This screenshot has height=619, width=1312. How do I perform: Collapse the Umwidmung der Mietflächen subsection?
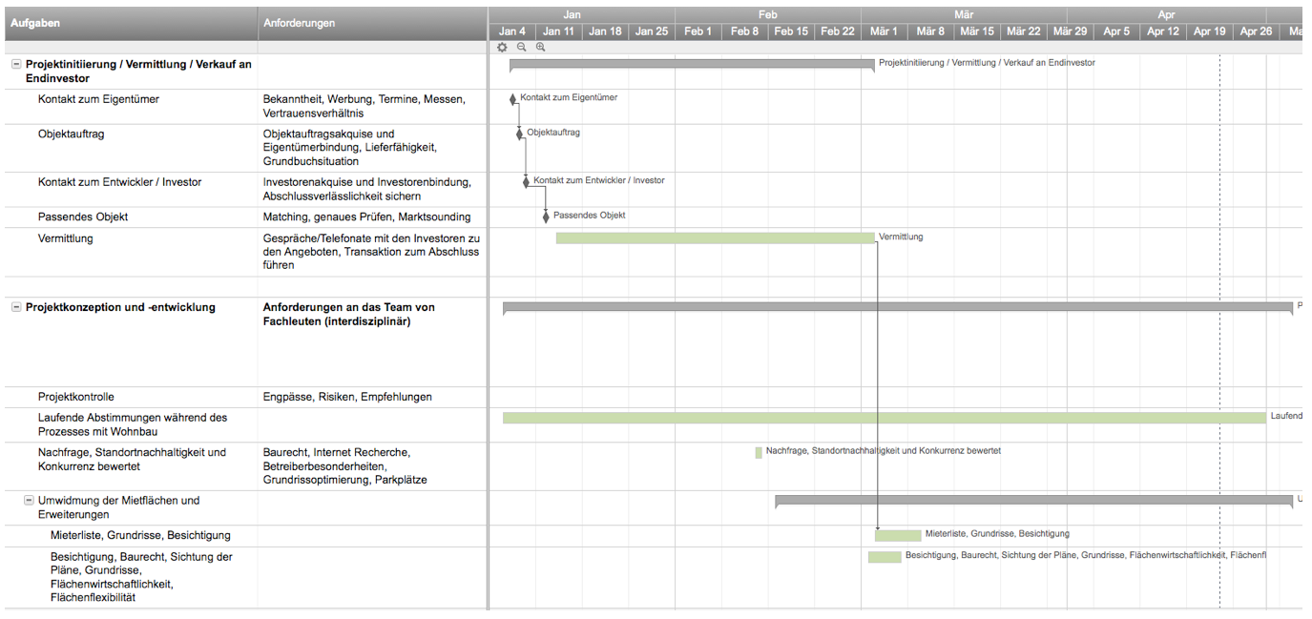[x=28, y=500]
